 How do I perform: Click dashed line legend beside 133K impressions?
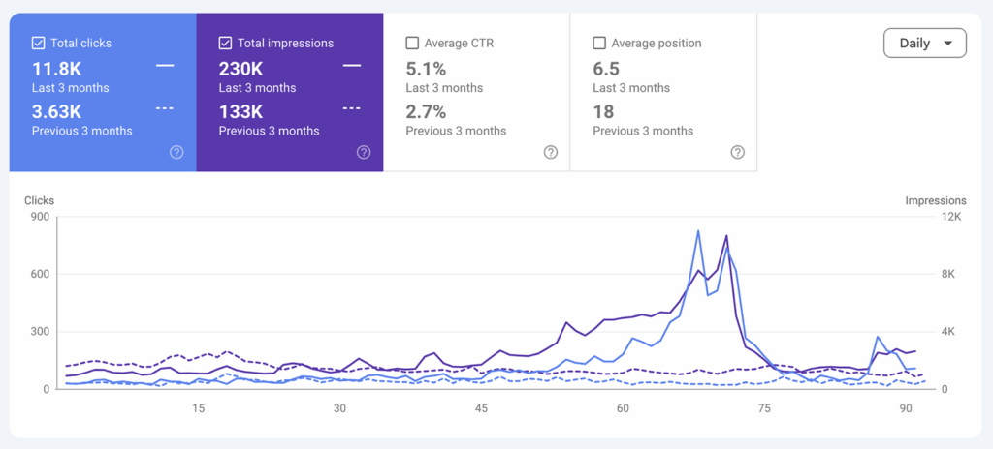pyautogui.click(x=352, y=108)
